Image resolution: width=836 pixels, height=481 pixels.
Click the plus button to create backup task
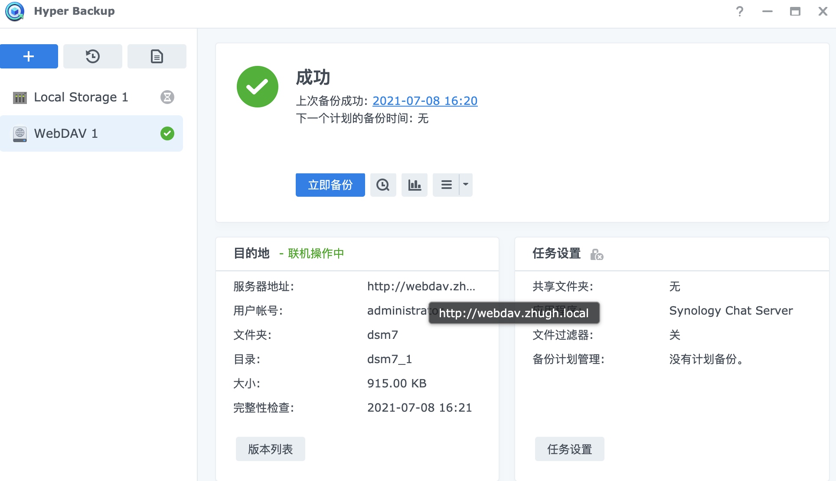pyautogui.click(x=29, y=56)
